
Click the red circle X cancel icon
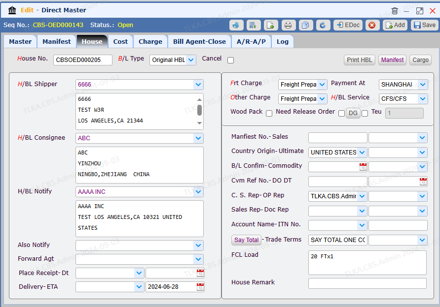[x=372, y=25]
